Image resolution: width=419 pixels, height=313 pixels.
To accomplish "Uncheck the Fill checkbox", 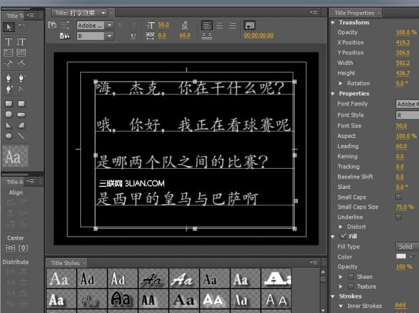I will [342, 236].
